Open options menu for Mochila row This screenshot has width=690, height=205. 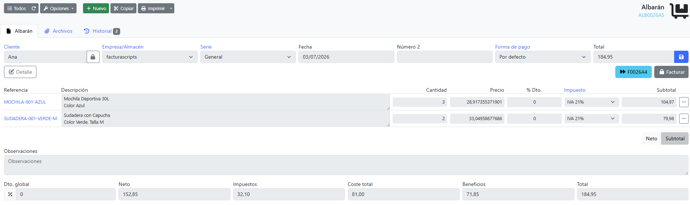coord(684,102)
